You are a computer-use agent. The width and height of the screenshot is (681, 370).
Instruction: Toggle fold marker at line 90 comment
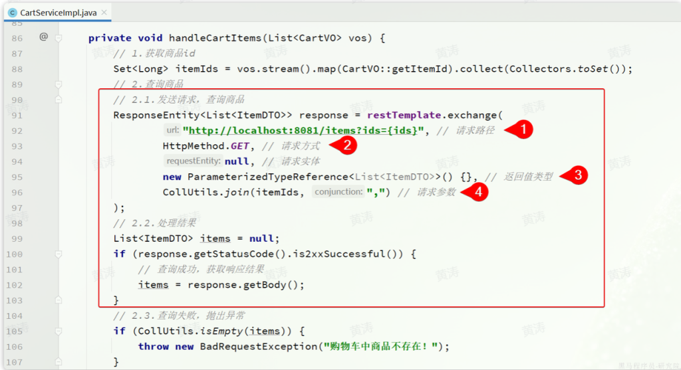59,100
